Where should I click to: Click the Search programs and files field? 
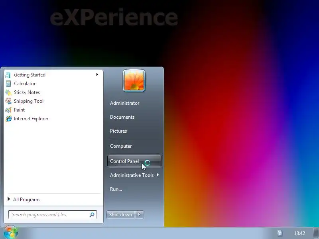point(53,215)
